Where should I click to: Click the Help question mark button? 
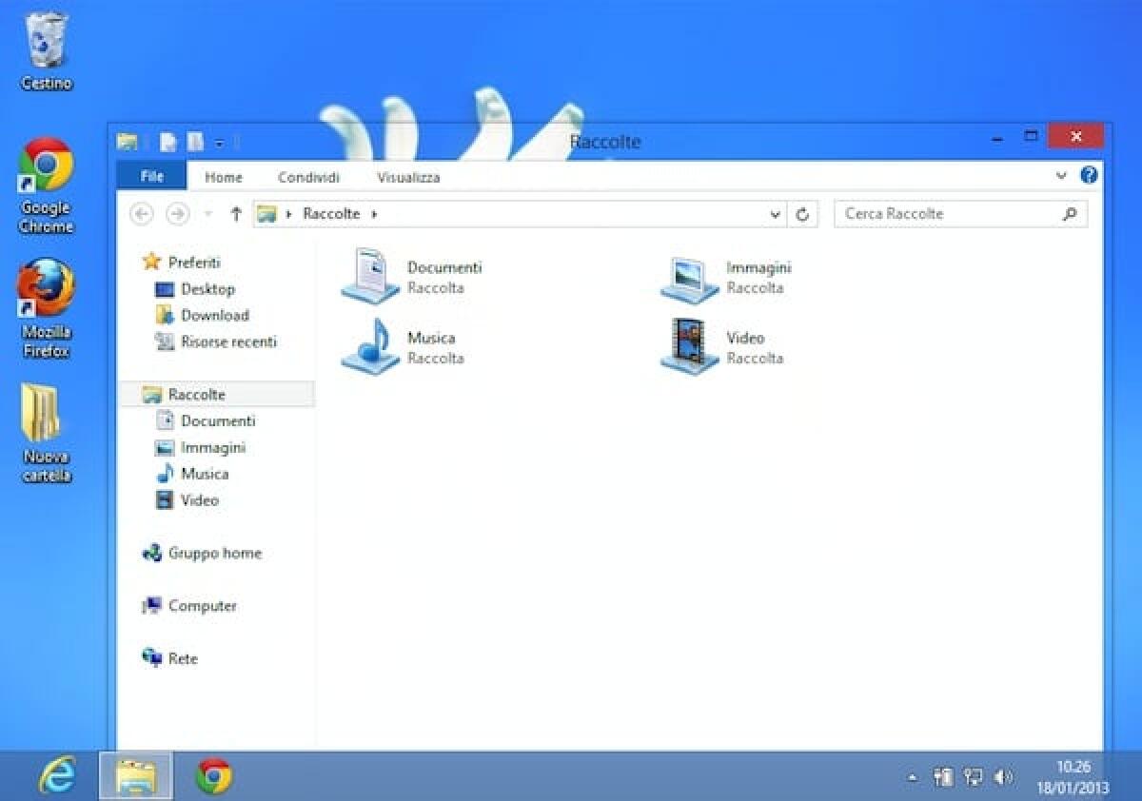(1089, 175)
